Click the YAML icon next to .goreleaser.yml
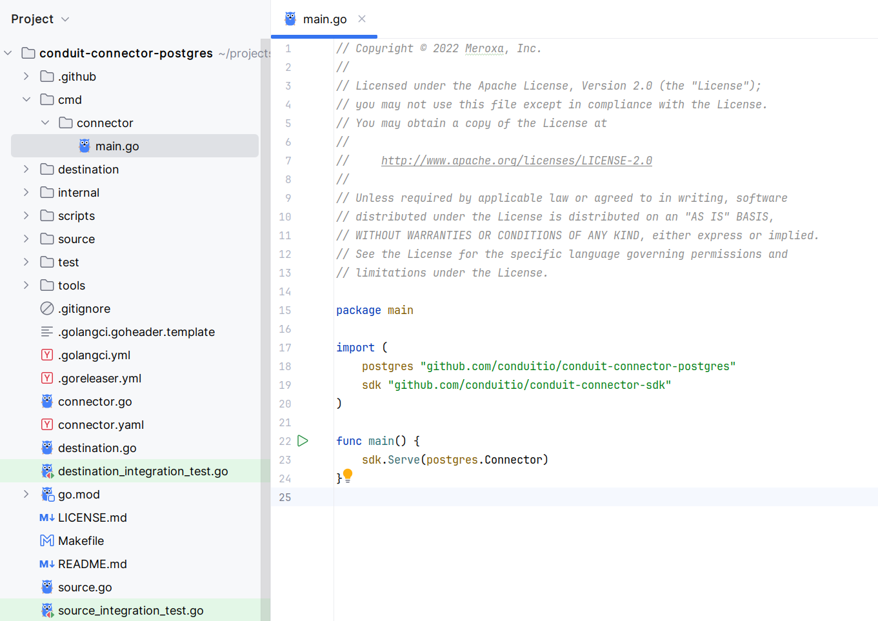The image size is (878, 621). (x=47, y=378)
